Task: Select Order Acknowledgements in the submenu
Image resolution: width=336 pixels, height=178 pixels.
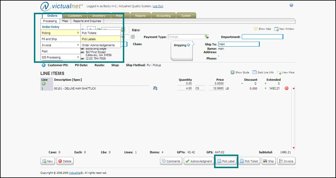Action: click(x=101, y=45)
